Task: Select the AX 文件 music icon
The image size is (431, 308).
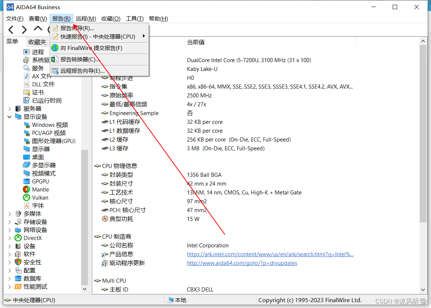Action: (x=27, y=76)
